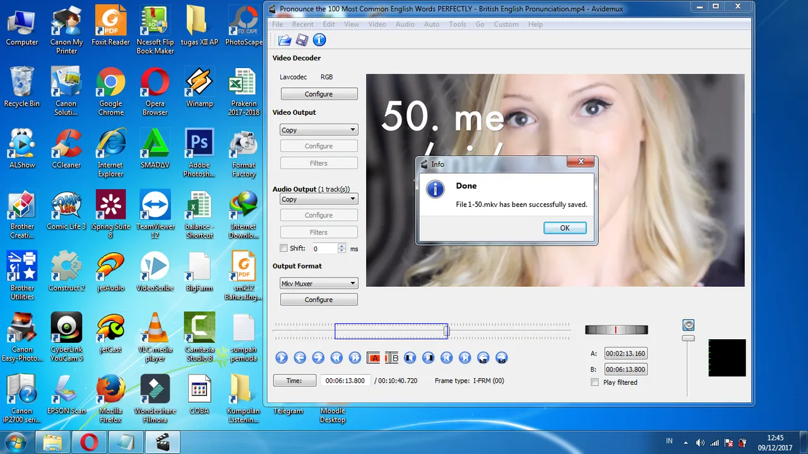The width and height of the screenshot is (808, 454).
Task: Click marker B time 00:06:13.800 button
Action: [626, 370]
